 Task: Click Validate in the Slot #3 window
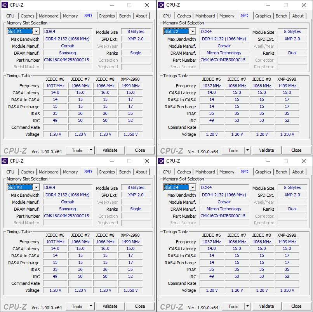(110, 306)
